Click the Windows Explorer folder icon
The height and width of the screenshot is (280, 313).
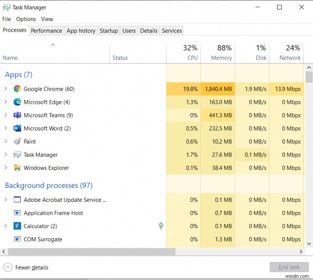(x=17, y=168)
